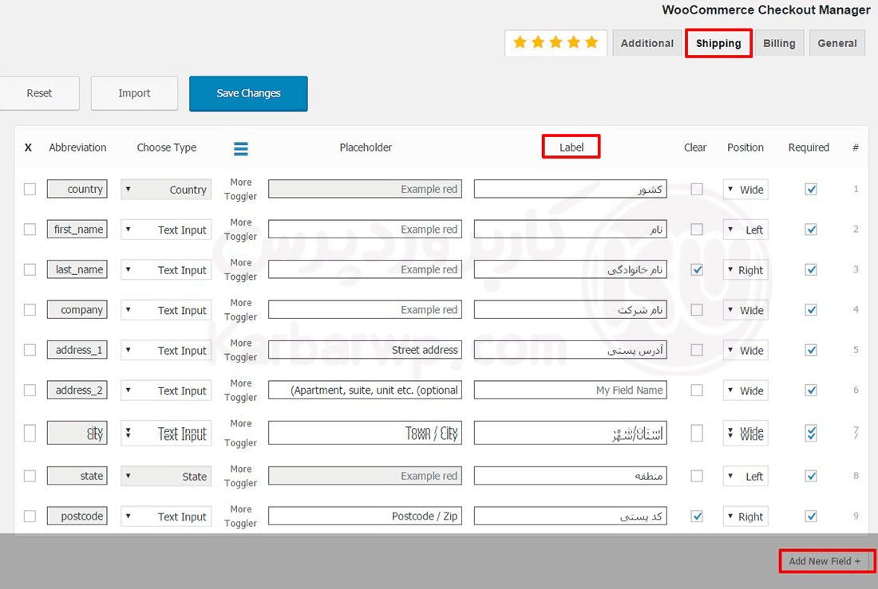Image resolution: width=878 pixels, height=589 pixels.
Task: Click the Placeholder field for address_1 row
Action: [x=365, y=350]
